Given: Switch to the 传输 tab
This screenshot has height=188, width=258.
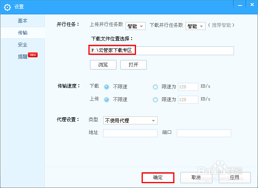Looking at the screenshot, I should 22,33.
